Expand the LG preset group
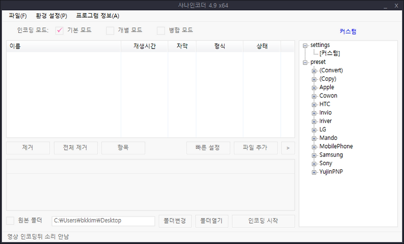 point(314,130)
